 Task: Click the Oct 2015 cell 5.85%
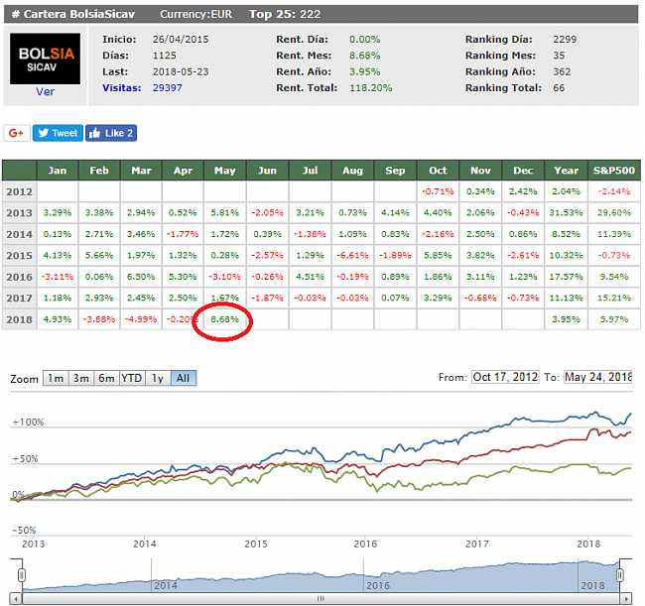pyautogui.click(x=438, y=255)
